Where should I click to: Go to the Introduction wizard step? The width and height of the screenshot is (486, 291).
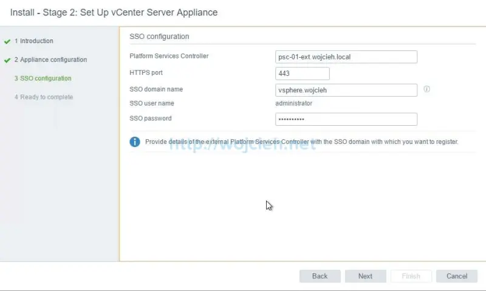coord(36,41)
